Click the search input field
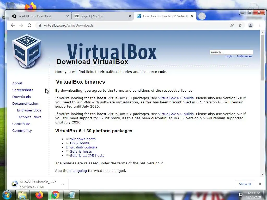The image size is (267, 200). point(232,52)
